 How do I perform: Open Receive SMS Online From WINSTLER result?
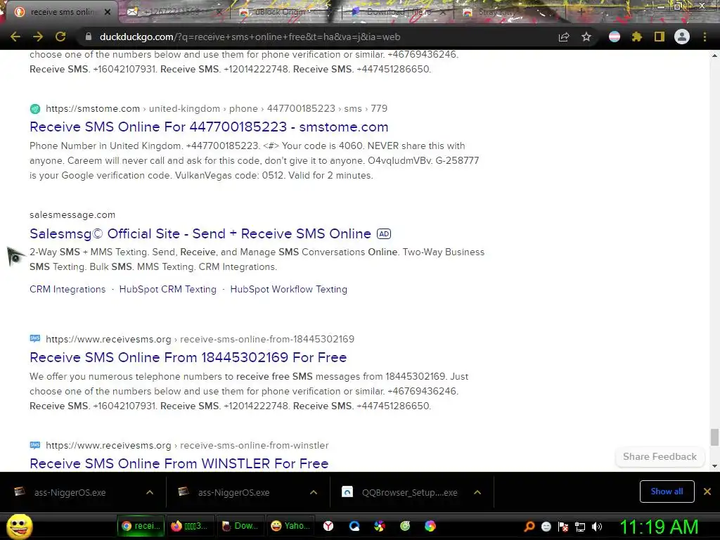[x=179, y=463]
